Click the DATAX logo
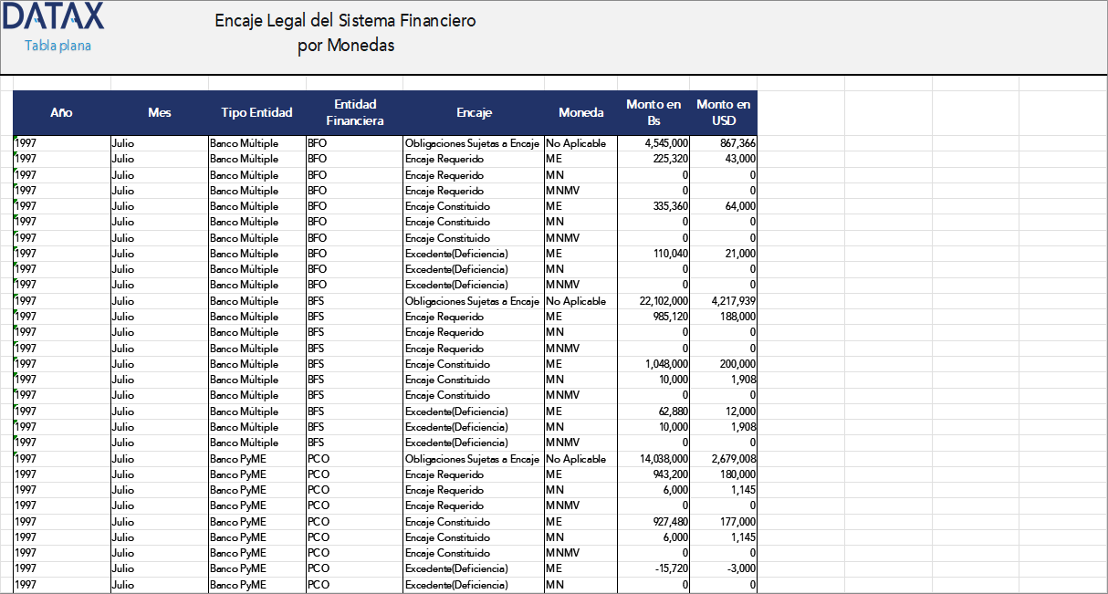Screen dimensions: 1108x594 [x=52, y=16]
